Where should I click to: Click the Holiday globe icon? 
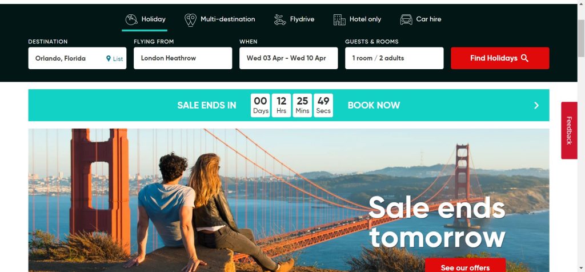[131, 19]
